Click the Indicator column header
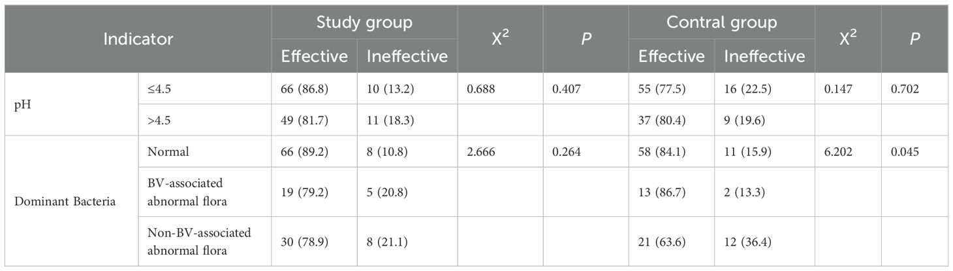This screenshot has width=953, height=271. 138,39
